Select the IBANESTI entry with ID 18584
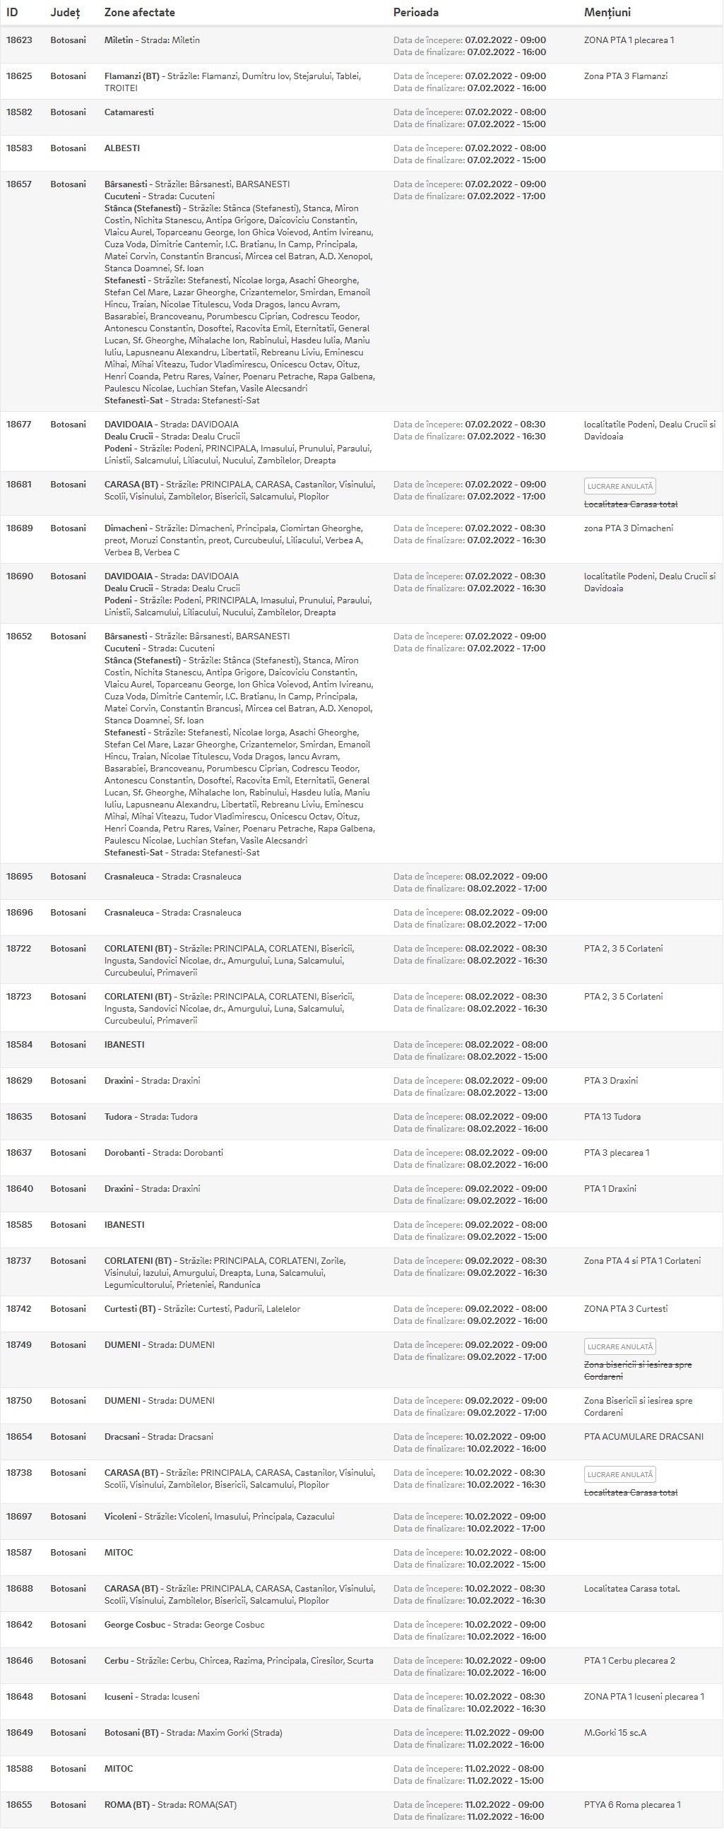Screen dimensions: 724x1836 click(125, 1044)
